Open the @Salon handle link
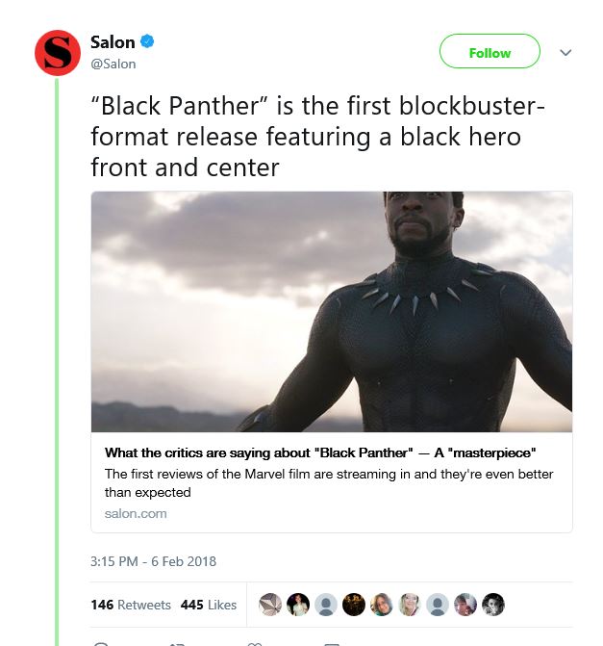This screenshot has width=603, height=646. 113,64
